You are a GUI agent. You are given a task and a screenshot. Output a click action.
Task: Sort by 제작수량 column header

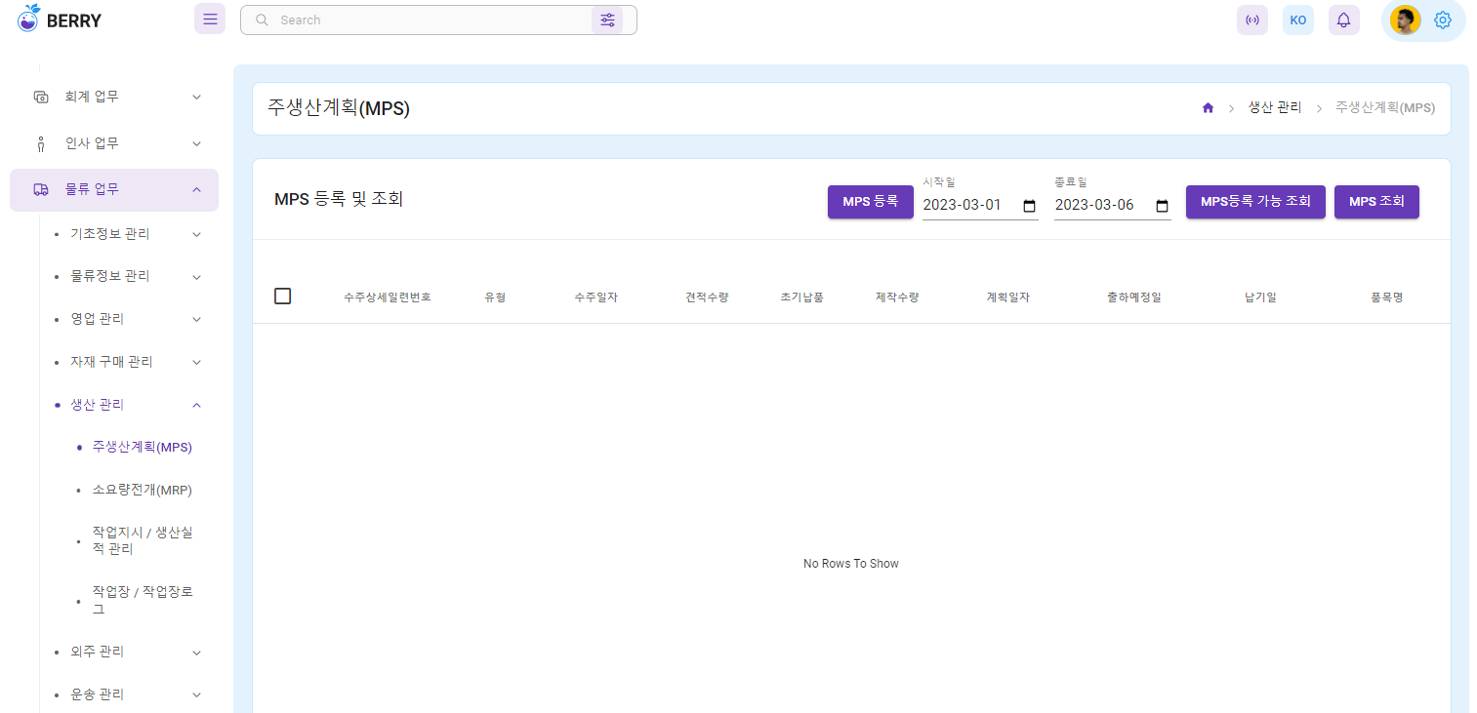pyautogui.click(x=897, y=297)
